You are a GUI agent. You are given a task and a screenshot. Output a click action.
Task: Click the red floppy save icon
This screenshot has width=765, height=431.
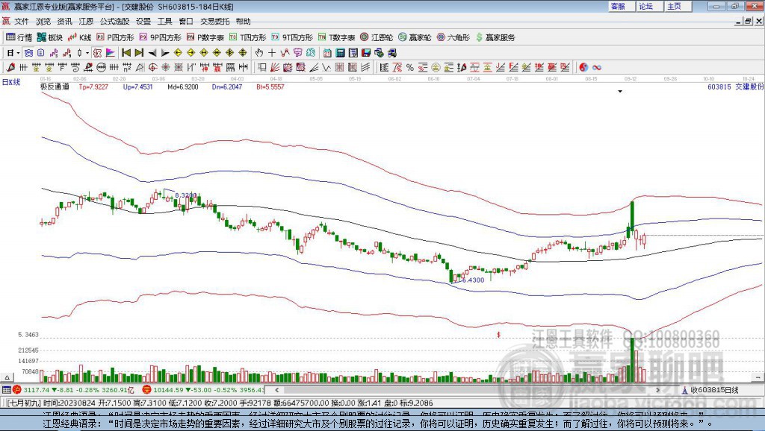click(x=366, y=53)
